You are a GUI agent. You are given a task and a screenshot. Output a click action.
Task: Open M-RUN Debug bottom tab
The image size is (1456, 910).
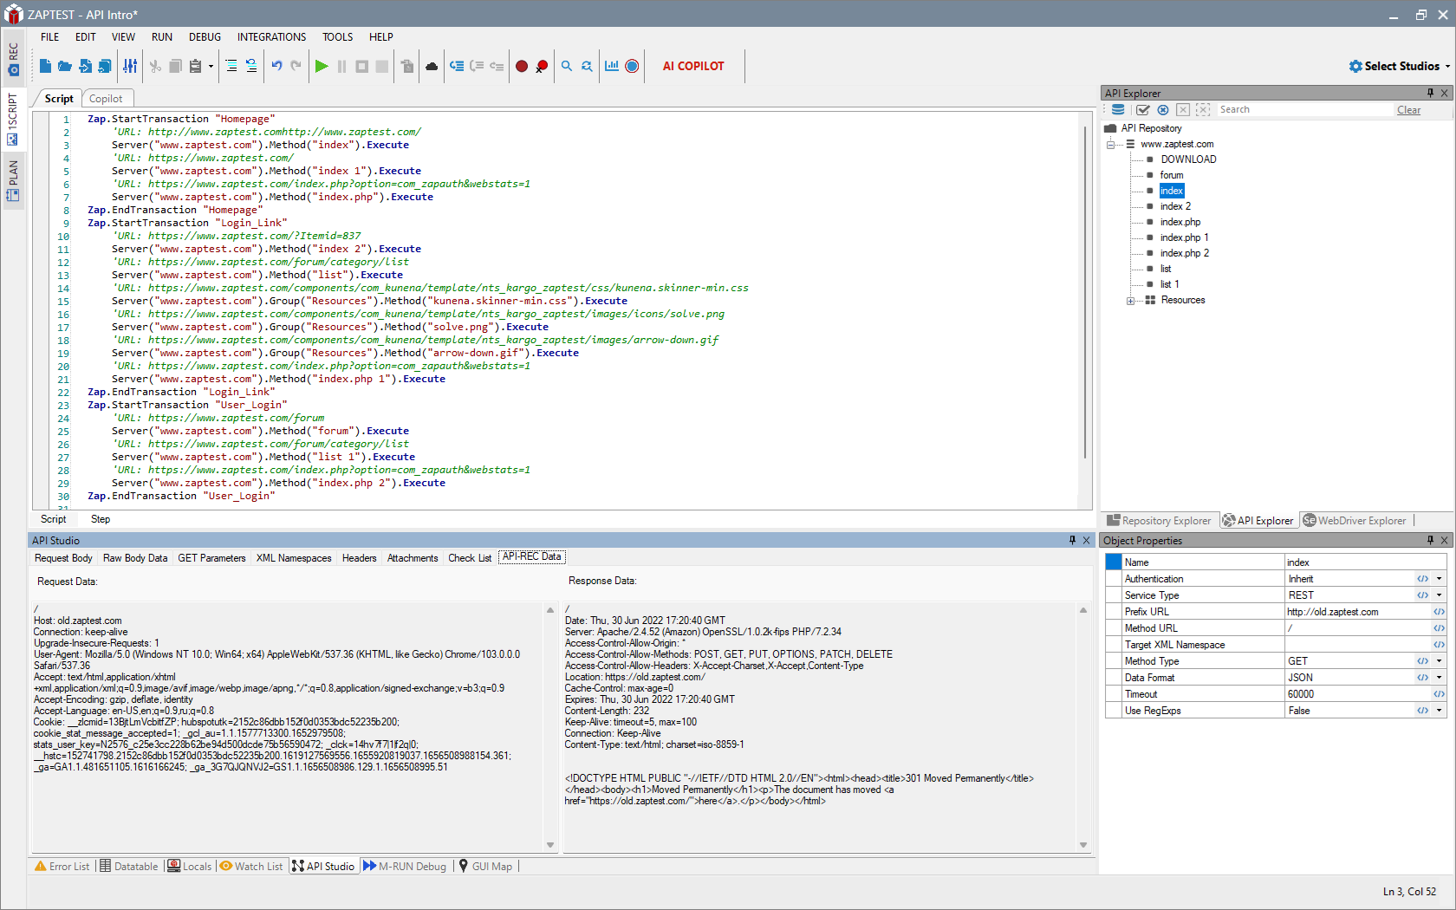[x=405, y=867]
